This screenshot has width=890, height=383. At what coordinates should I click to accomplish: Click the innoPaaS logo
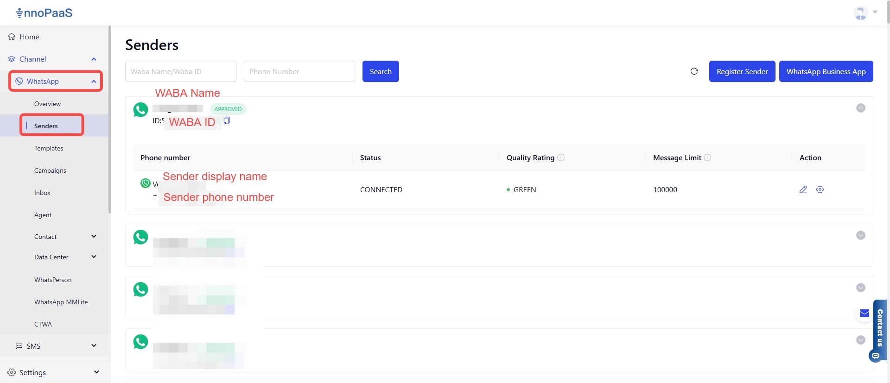pyautogui.click(x=44, y=13)
